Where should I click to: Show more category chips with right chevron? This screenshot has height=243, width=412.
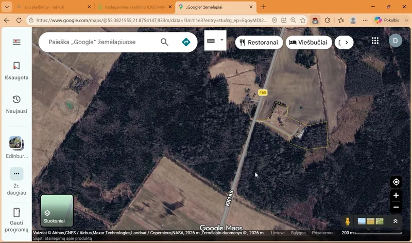point(346,43)
